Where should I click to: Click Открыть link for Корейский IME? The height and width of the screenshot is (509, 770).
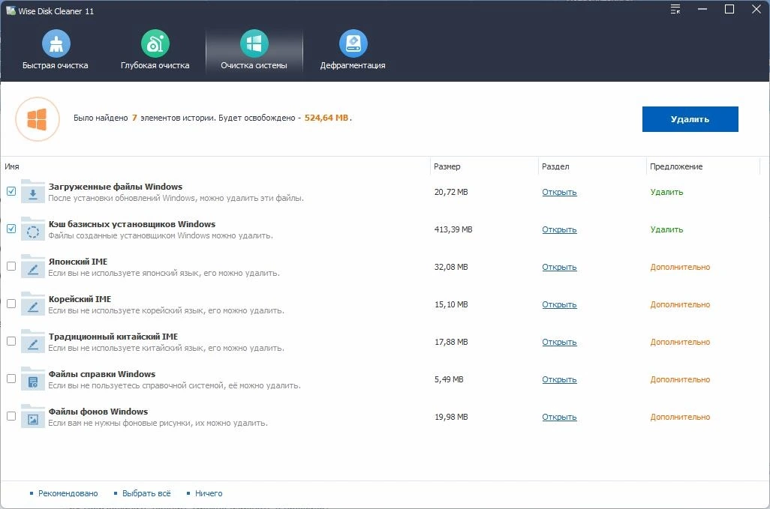point(559,304)
